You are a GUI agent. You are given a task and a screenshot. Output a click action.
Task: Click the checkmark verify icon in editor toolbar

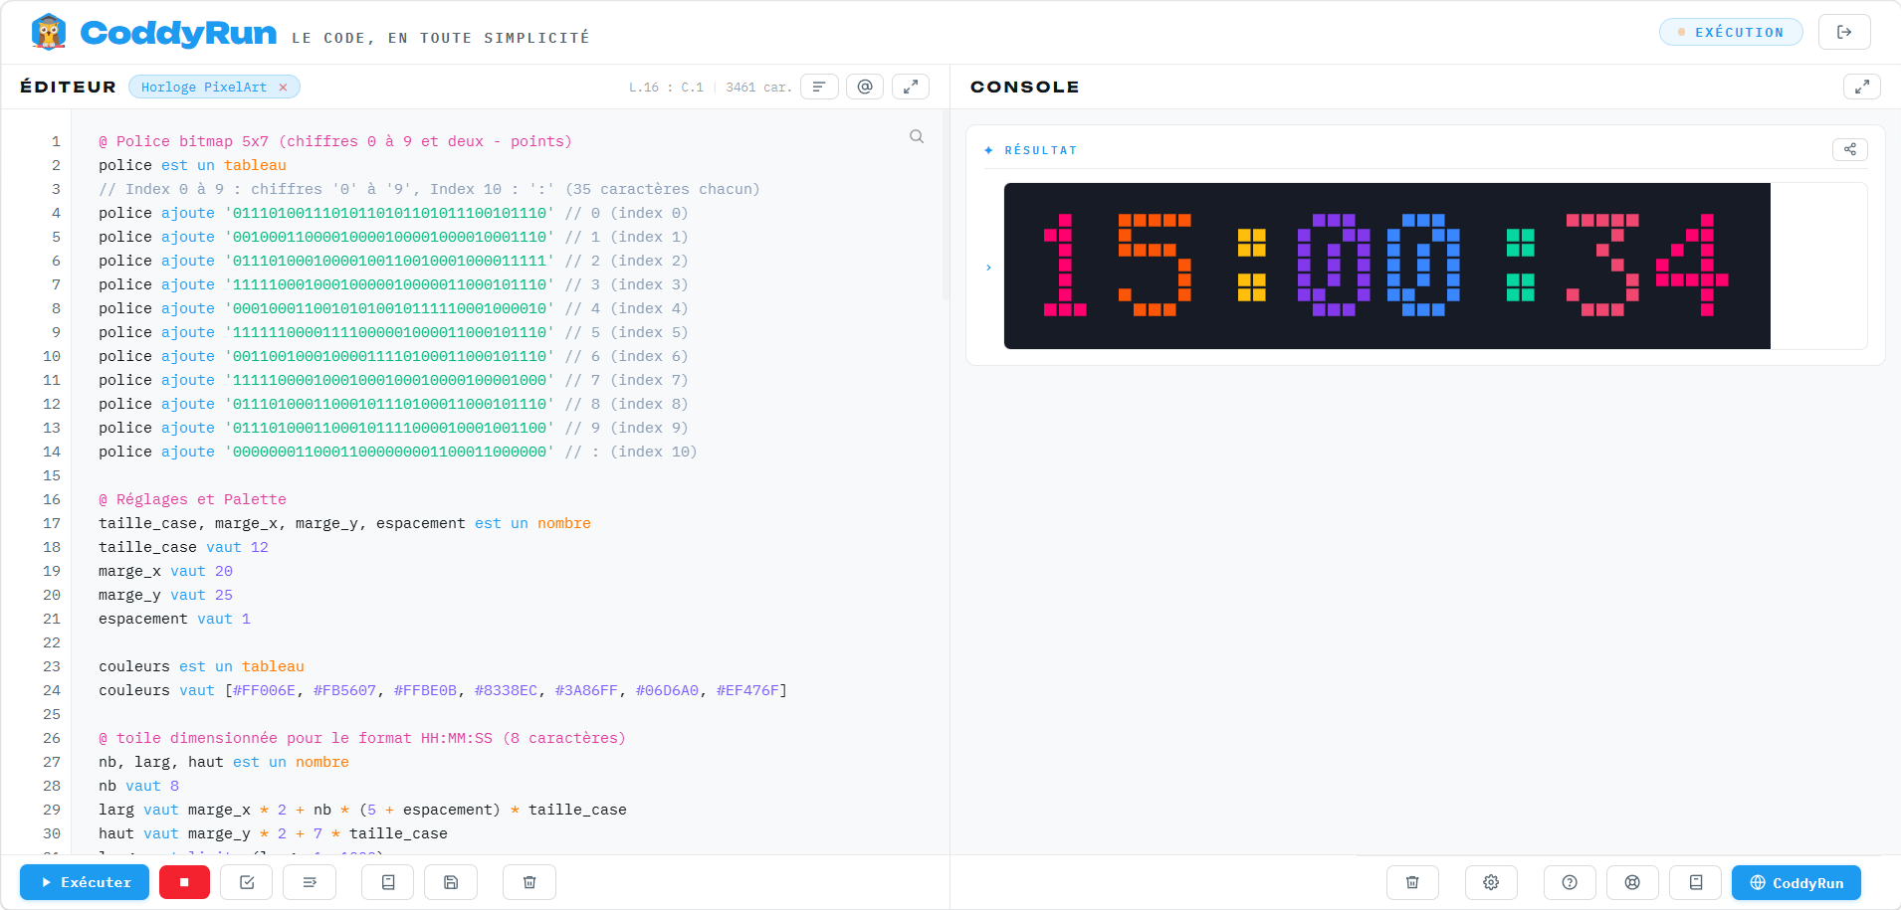pos(247,882)
